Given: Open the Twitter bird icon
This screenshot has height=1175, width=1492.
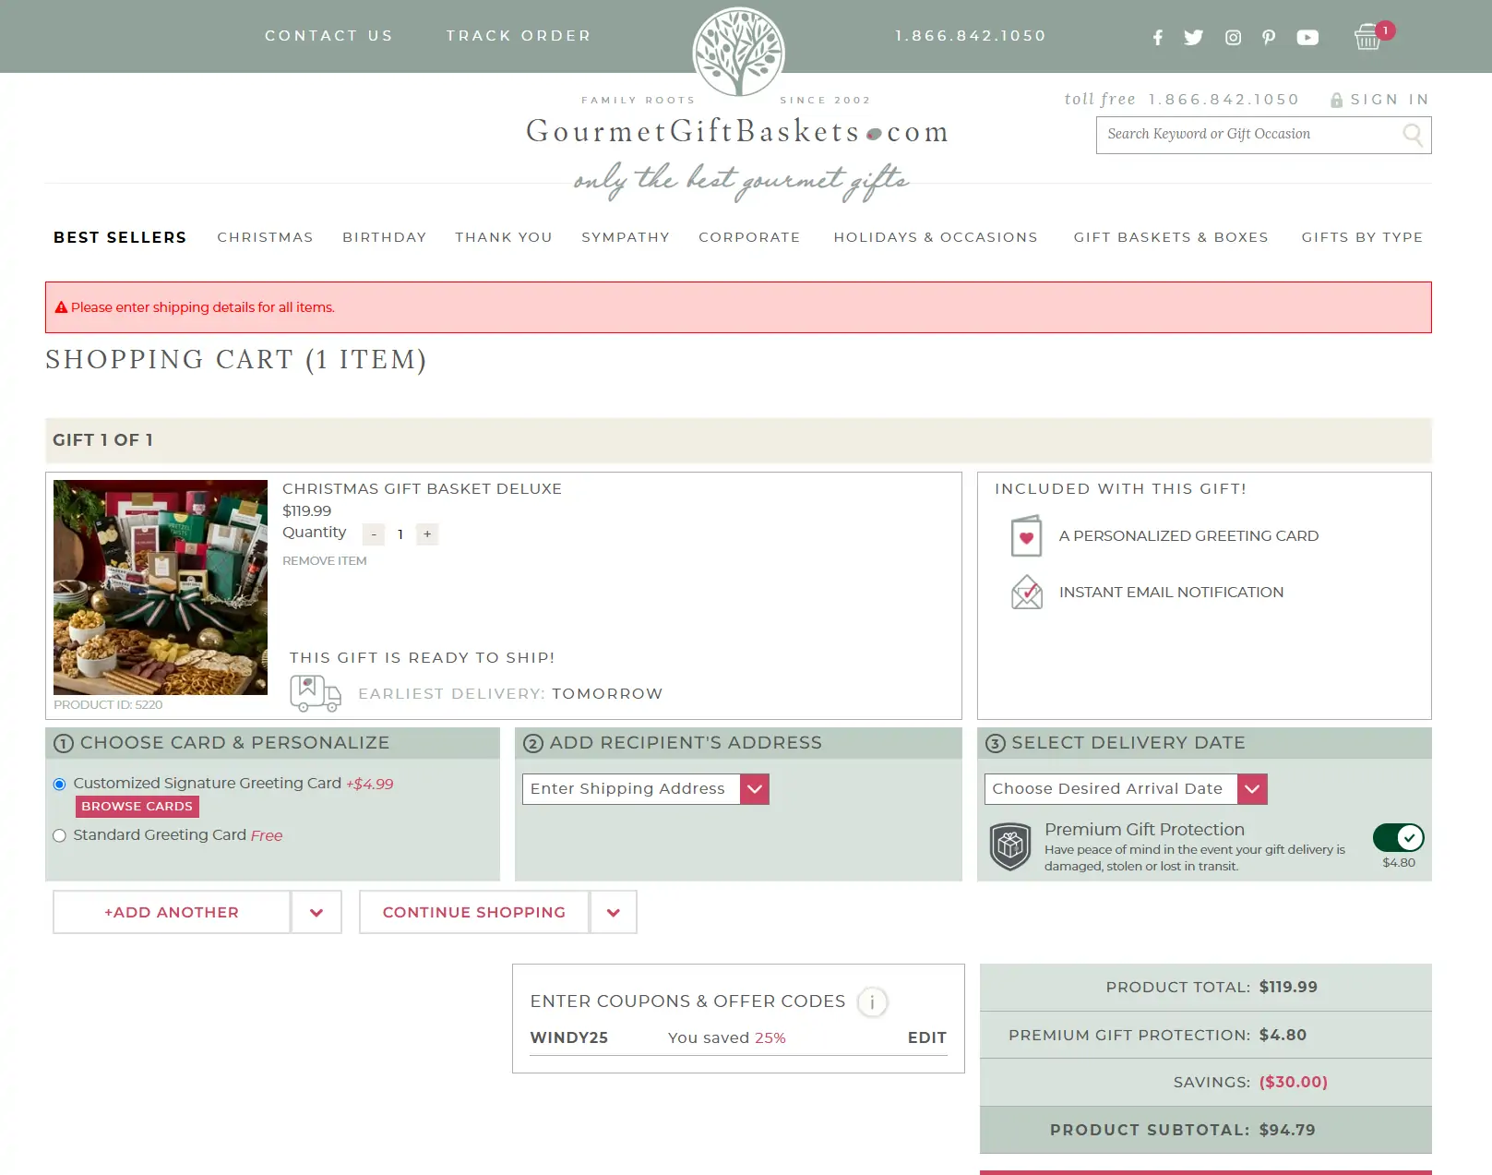Looking at the screenshot, I should 1193,37.
